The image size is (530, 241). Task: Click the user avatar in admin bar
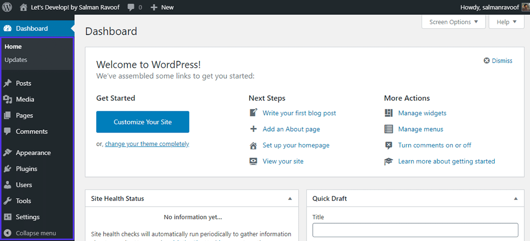[x=526, y=7]
